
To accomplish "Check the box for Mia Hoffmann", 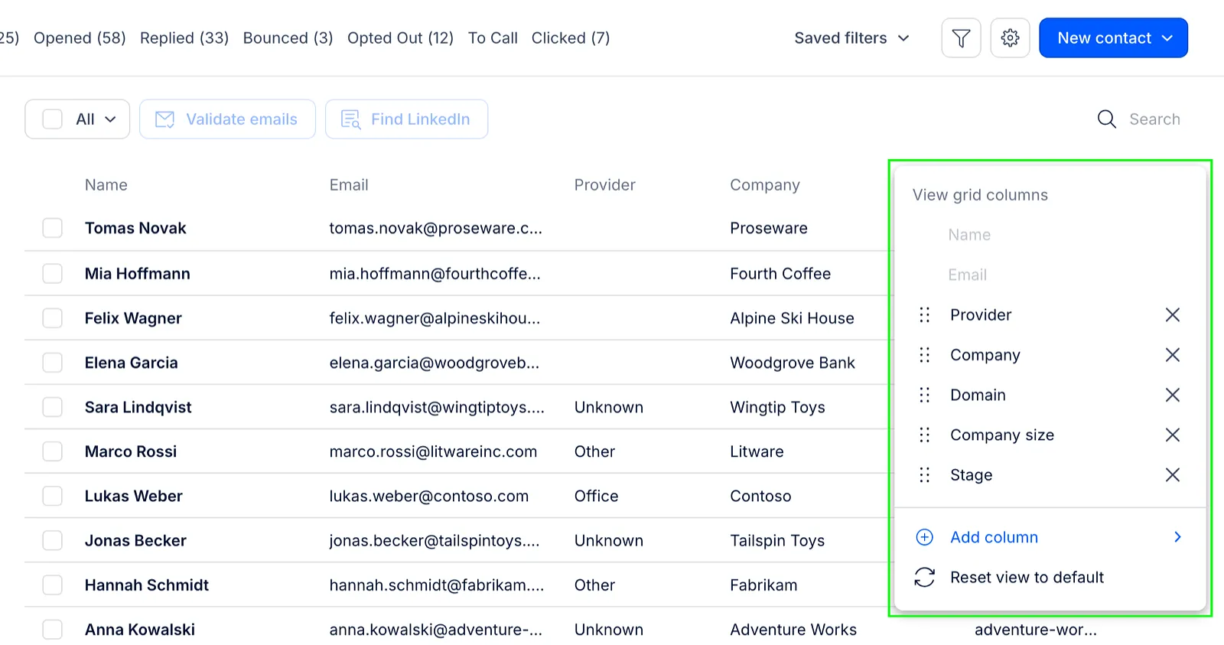I will click(x=52, y=273).
